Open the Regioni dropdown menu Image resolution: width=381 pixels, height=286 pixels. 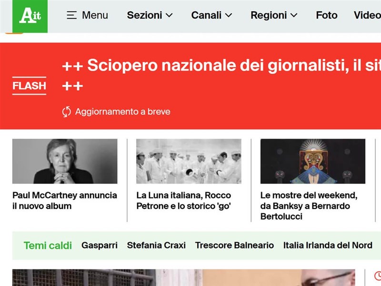pyautogui.click(x=274, y=15)
